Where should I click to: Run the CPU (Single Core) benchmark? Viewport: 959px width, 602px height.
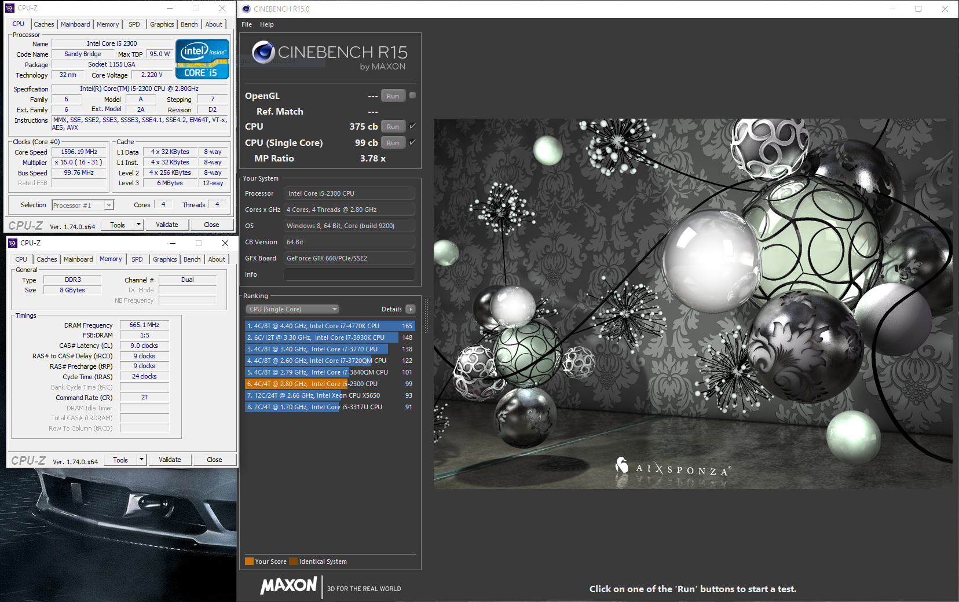pyautogui.click(x=393, y=143)
